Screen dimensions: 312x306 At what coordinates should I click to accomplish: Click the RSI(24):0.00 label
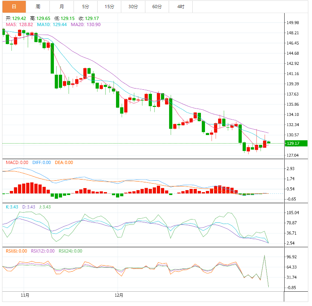click(x=70, y=251)
